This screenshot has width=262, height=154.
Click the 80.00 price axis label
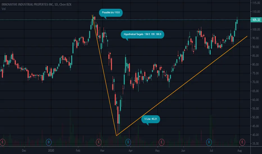coord(256,64)
